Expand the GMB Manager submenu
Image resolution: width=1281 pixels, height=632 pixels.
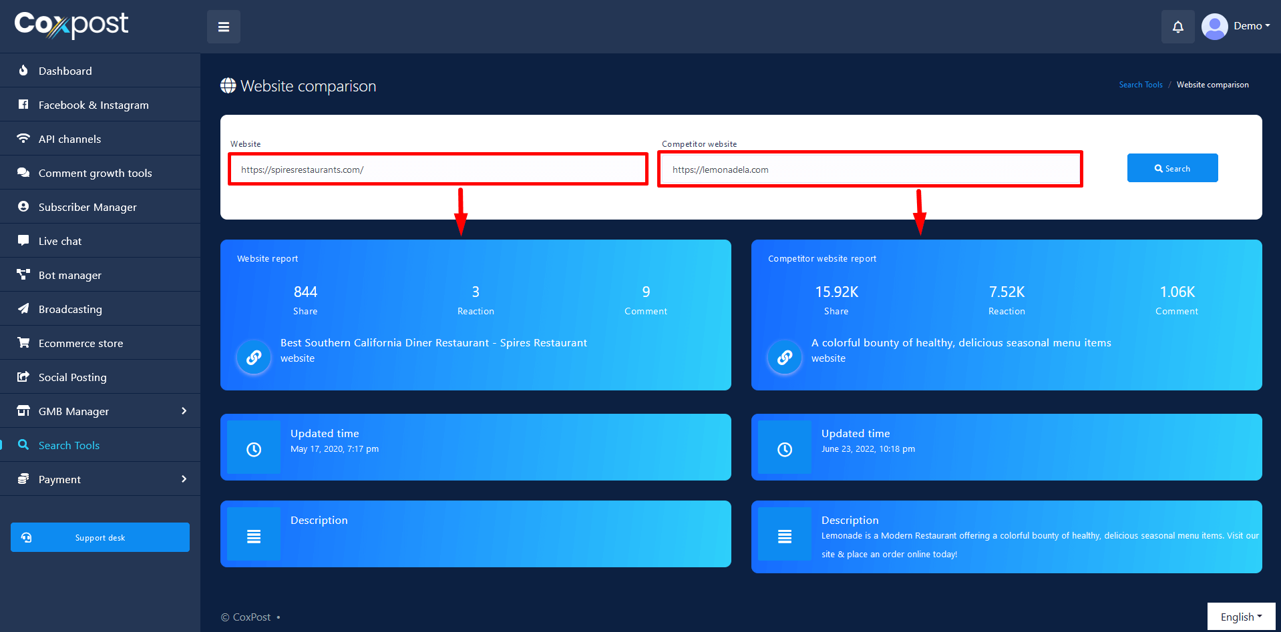click(100, 411)
